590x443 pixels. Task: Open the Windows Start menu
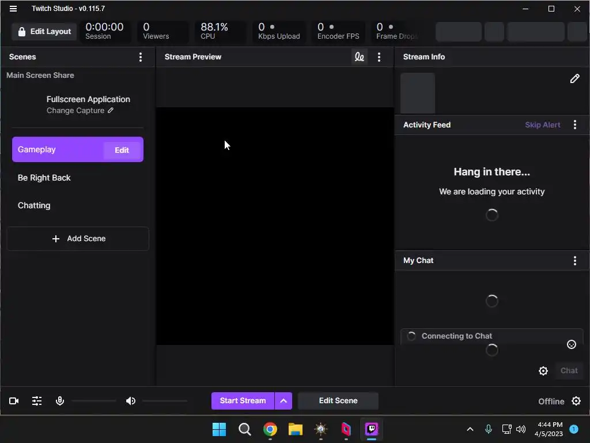(x=219, y=429)
